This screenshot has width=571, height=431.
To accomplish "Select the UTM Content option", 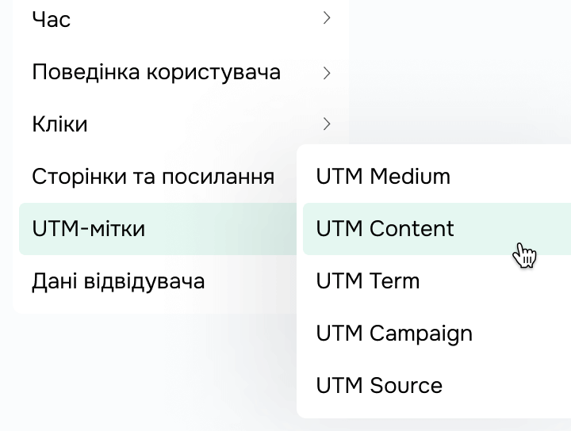I will click(x=385, y=229).
